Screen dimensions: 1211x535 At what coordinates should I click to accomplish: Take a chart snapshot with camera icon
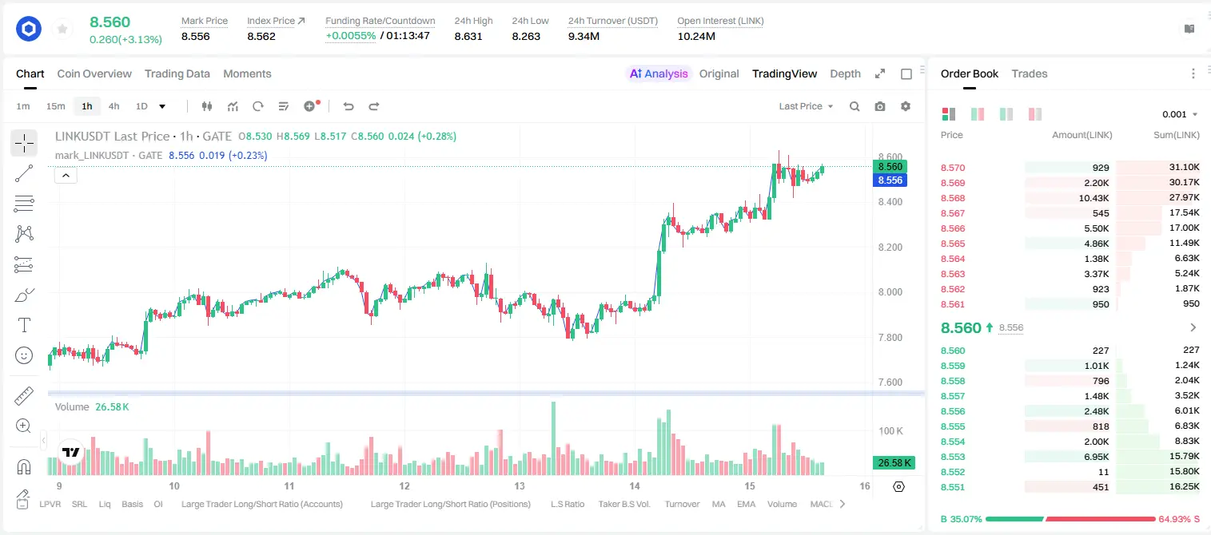click(880, 106)
